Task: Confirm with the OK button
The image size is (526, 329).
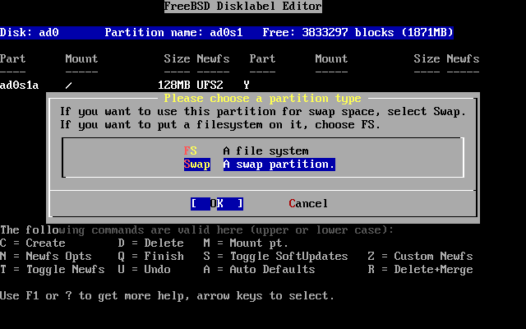Action: click(217, 203)
